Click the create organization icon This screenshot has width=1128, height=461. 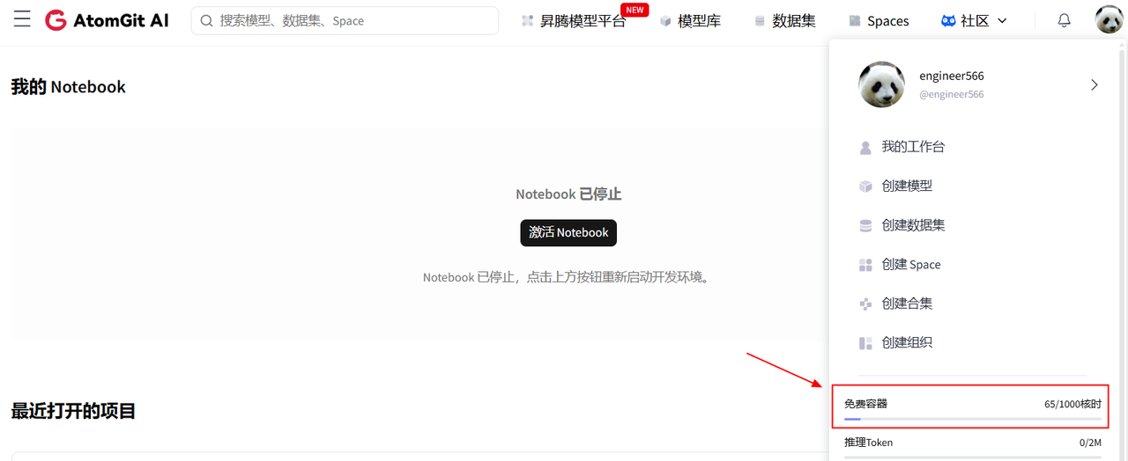(865, 343)
